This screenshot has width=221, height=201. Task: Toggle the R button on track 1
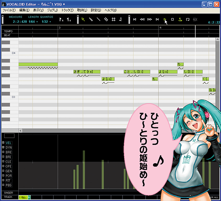29,198
